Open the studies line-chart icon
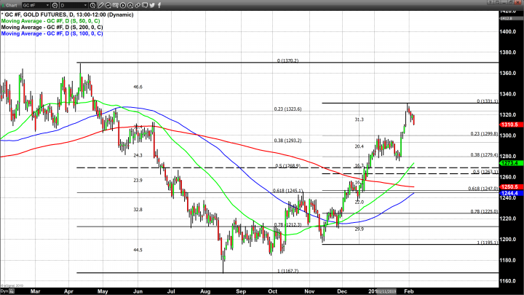 coord(108,5)
